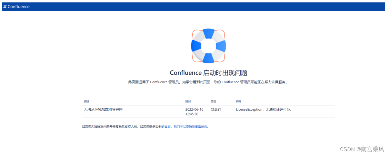This screenshot has height=155, width=389.
Task: Click the administrator notice text below heading
Action: (x=208, y=82)
